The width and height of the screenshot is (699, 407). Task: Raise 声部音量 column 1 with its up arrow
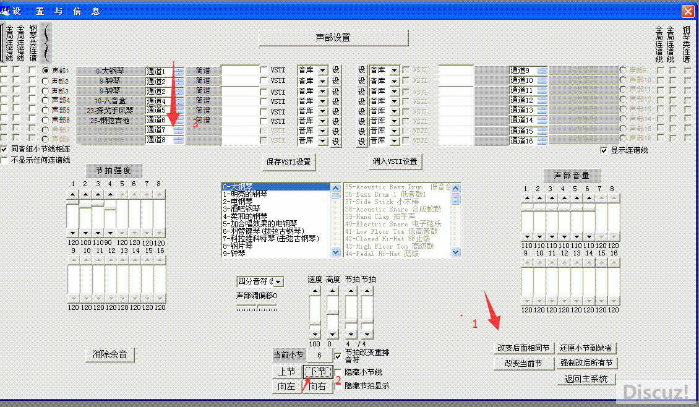coord(528,199)
